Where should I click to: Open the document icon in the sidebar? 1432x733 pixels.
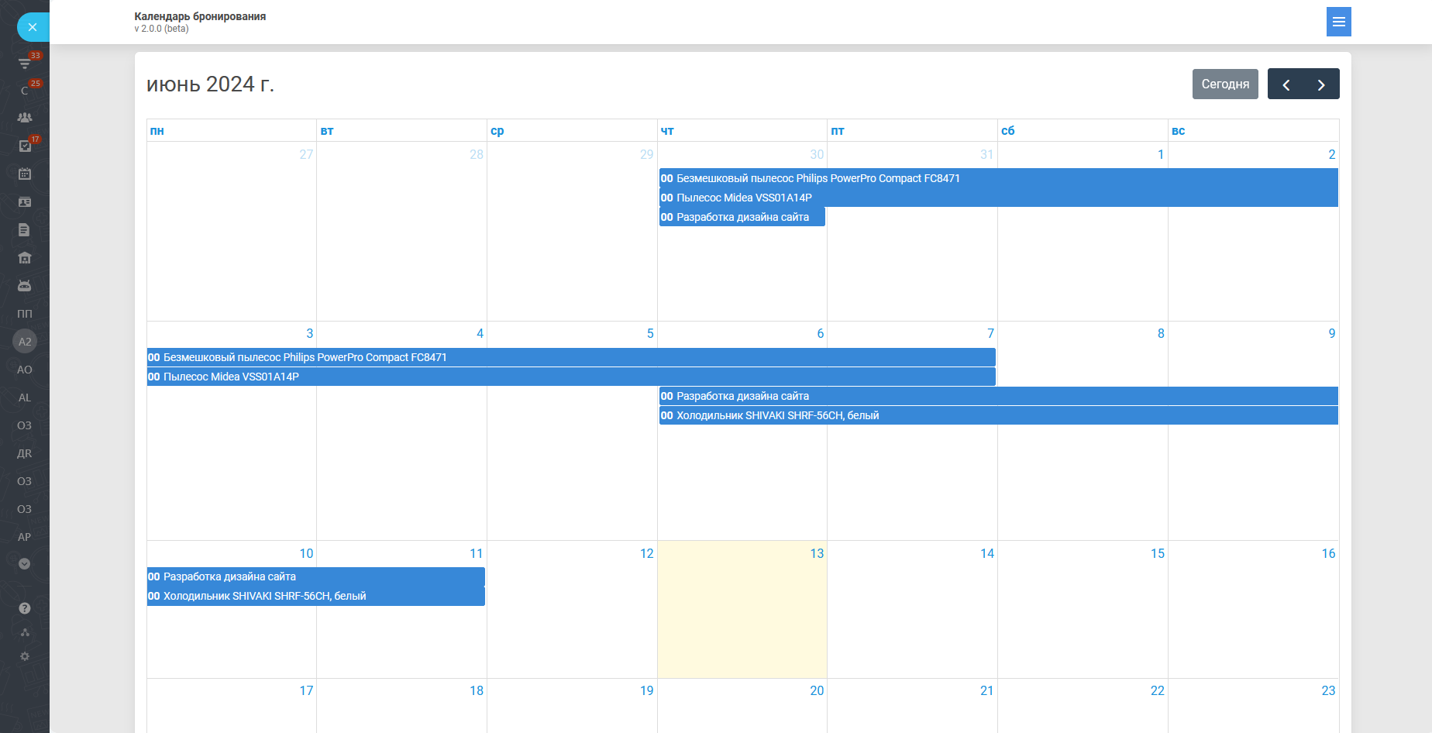click(25, 229)
